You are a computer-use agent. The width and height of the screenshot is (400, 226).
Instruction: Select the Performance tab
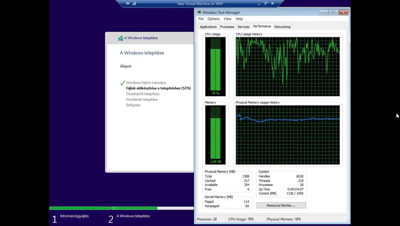262,26
